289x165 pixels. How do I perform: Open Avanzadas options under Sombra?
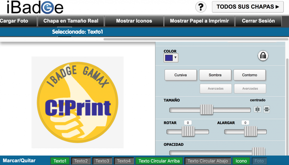216,88
